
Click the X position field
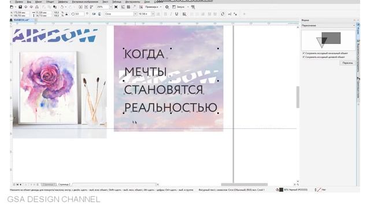click(21, 13)
